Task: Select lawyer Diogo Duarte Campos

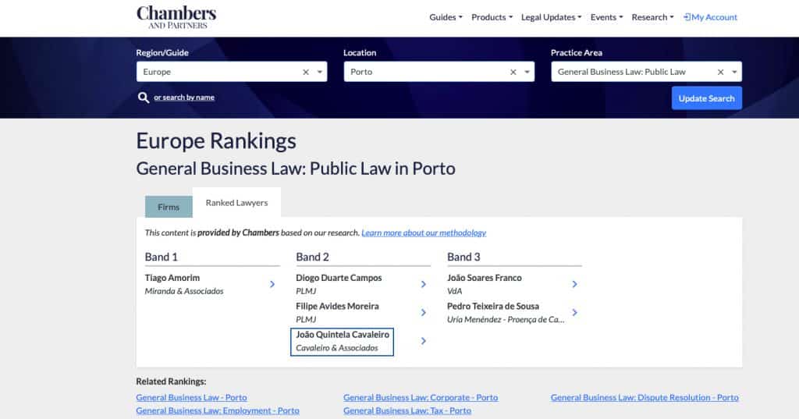Action: [x=339, y=278]
